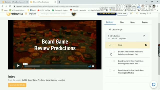The height and width of the screenshot is (90, 160).
Task: Open the Dashboard | HackerRank bookmark
Action: point(60,10)
